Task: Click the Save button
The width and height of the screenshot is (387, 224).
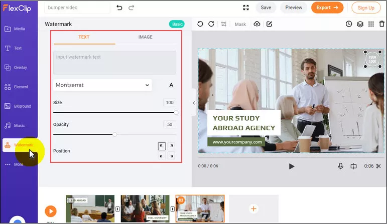Action: [x=266, y=8]
